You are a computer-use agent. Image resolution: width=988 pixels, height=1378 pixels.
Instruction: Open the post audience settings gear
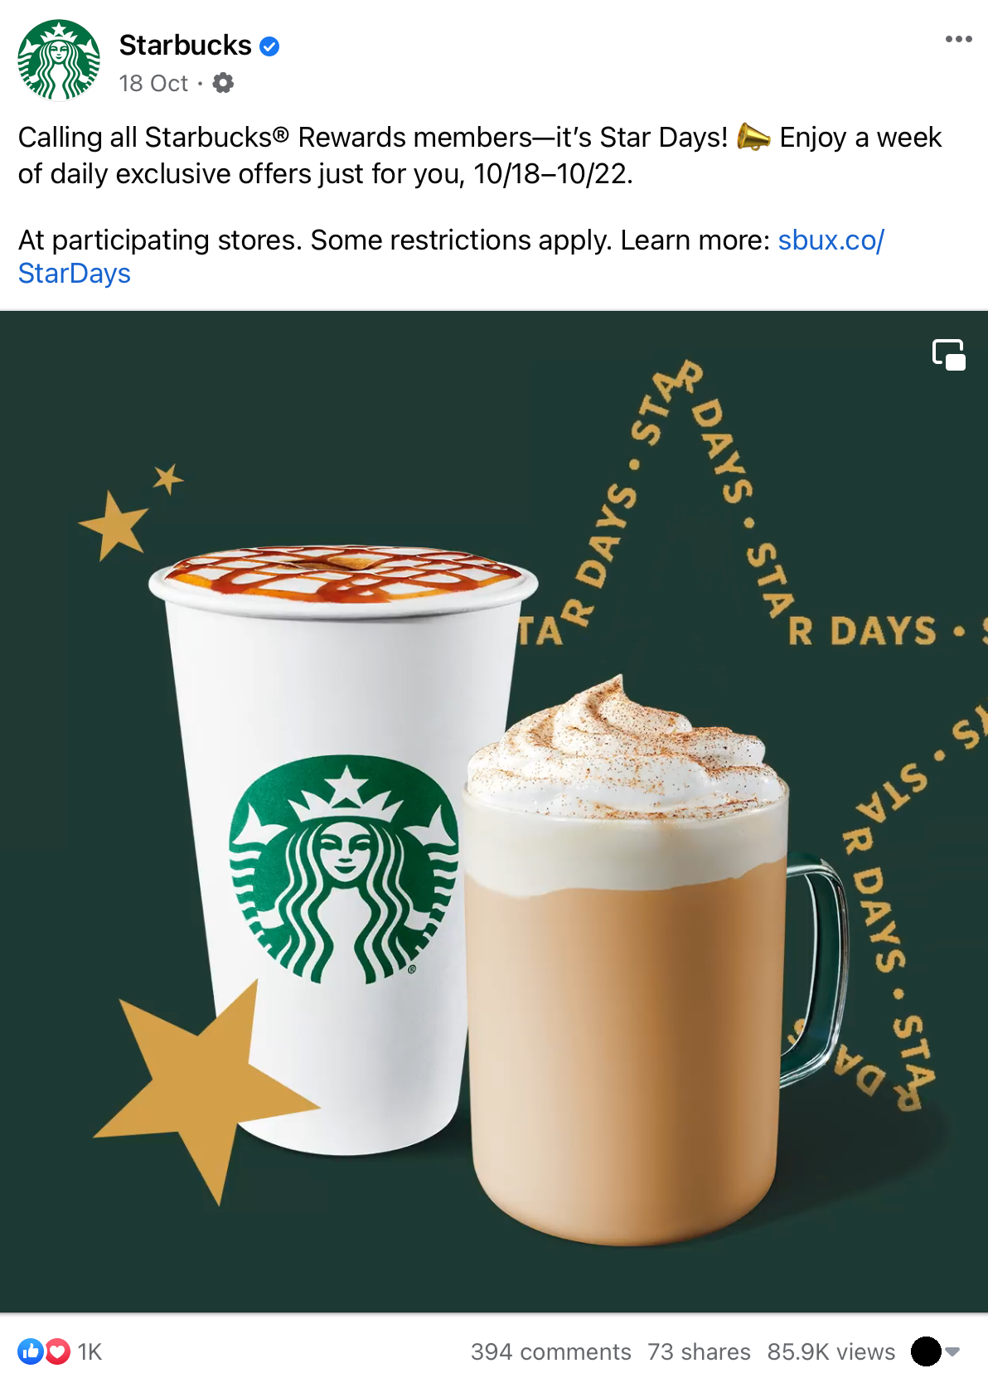click(223, 83)
